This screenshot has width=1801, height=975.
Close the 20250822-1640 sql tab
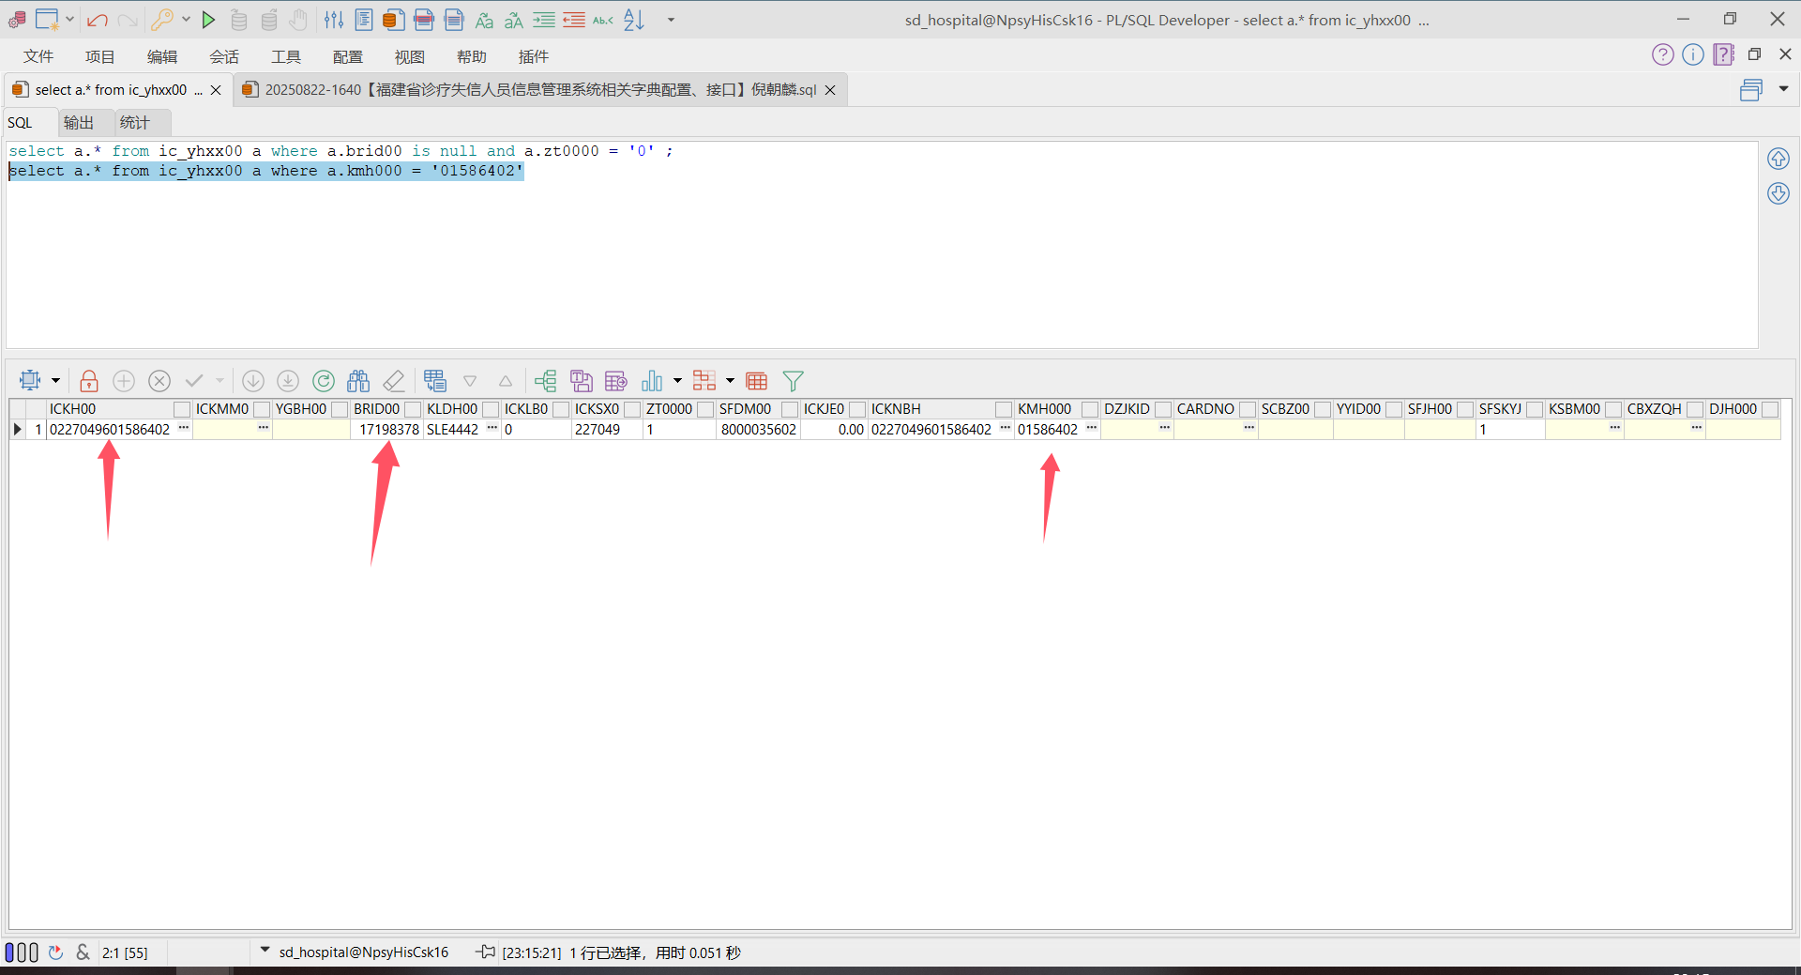click(830, 90)
